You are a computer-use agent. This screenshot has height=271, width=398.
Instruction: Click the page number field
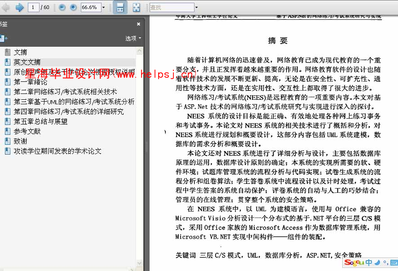tap(33, 7)
